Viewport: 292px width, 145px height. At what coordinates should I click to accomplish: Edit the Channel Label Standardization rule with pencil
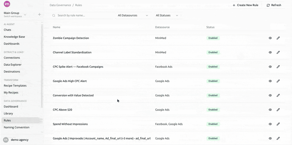pos(278,52)
